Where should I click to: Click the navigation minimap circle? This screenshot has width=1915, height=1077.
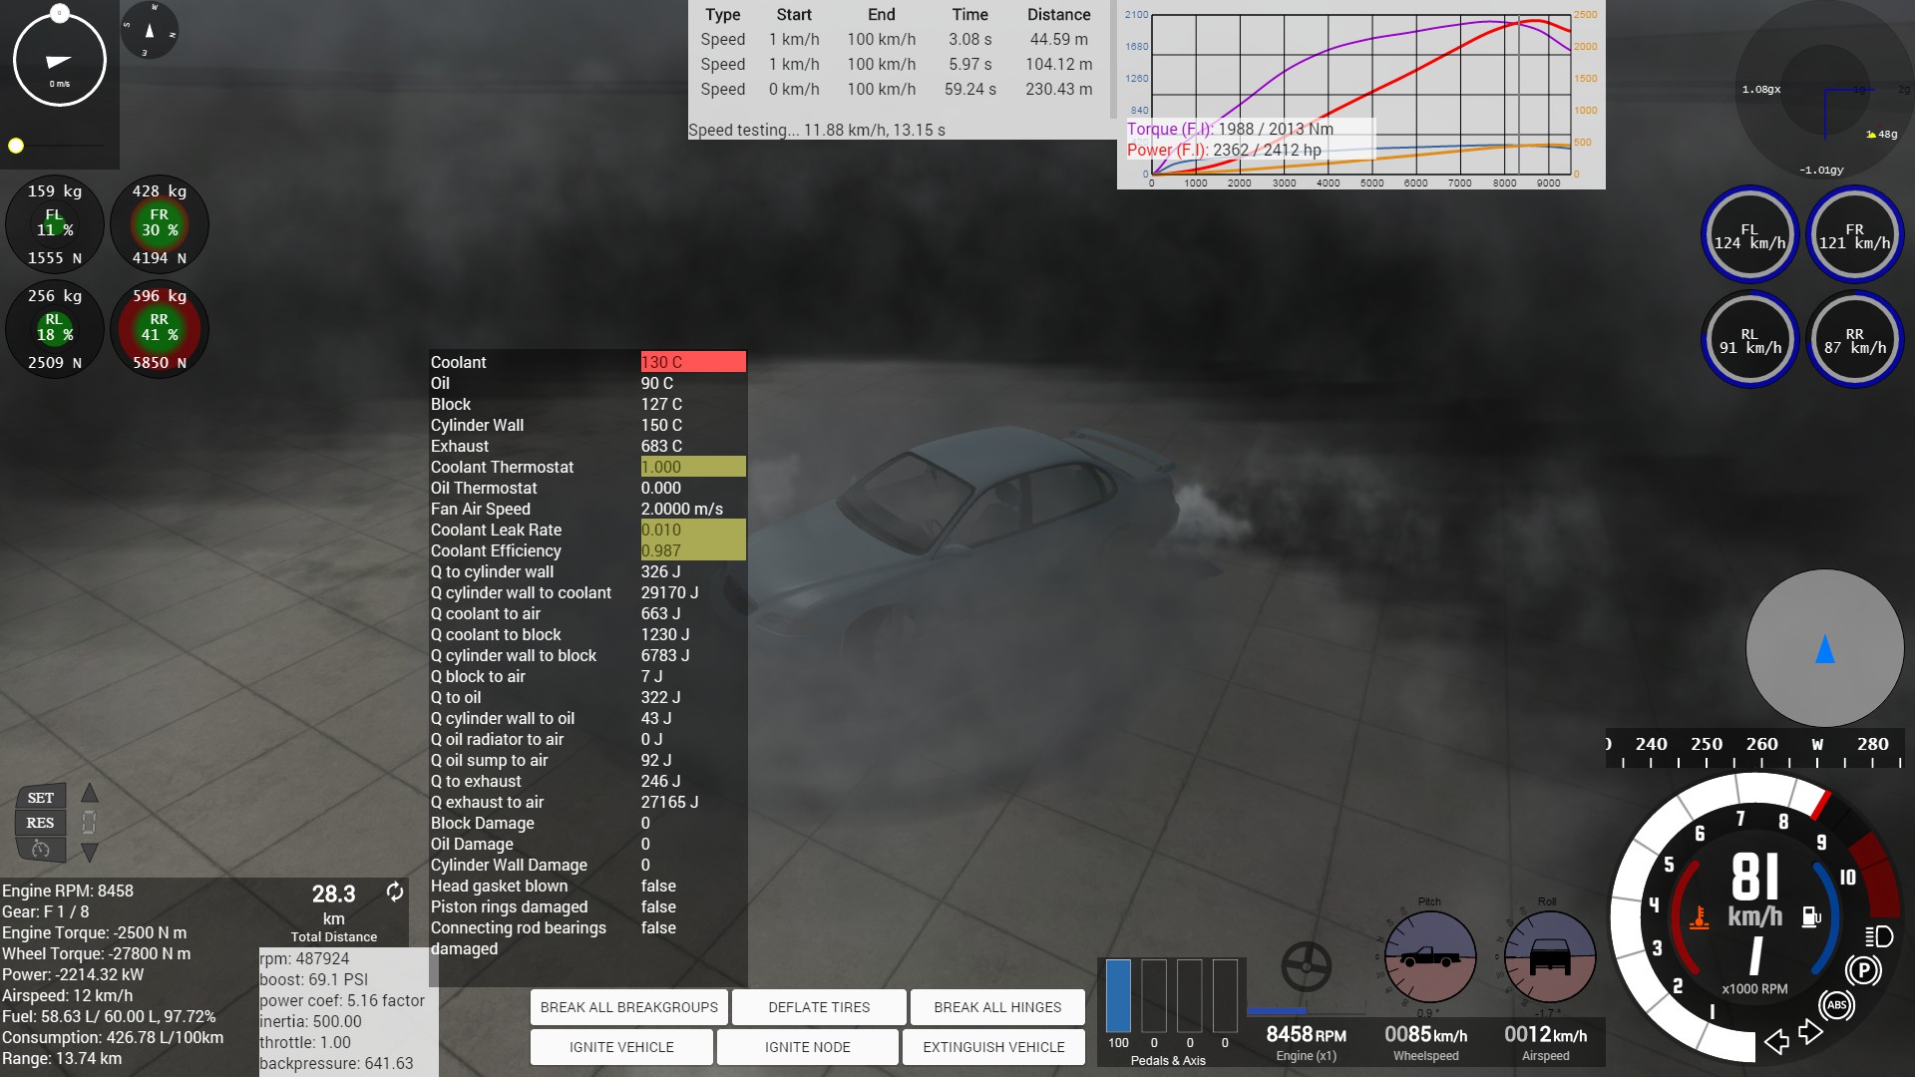1824,648
